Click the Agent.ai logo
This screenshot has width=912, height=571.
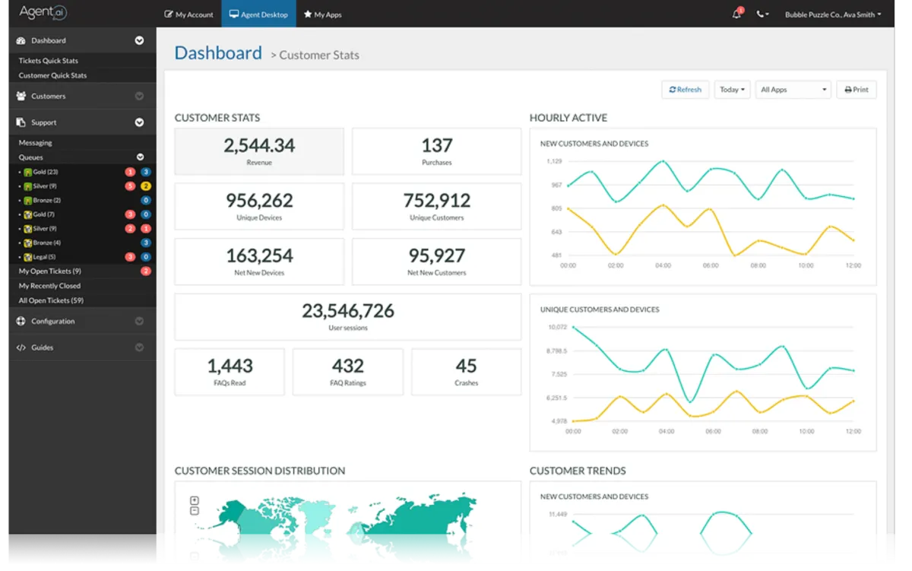point(43,13)
